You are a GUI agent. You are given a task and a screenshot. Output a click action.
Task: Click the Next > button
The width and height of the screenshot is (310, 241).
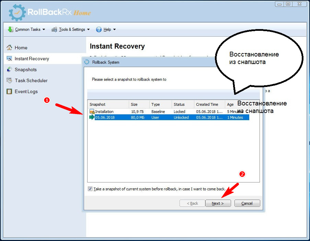(x=218, y=203)
